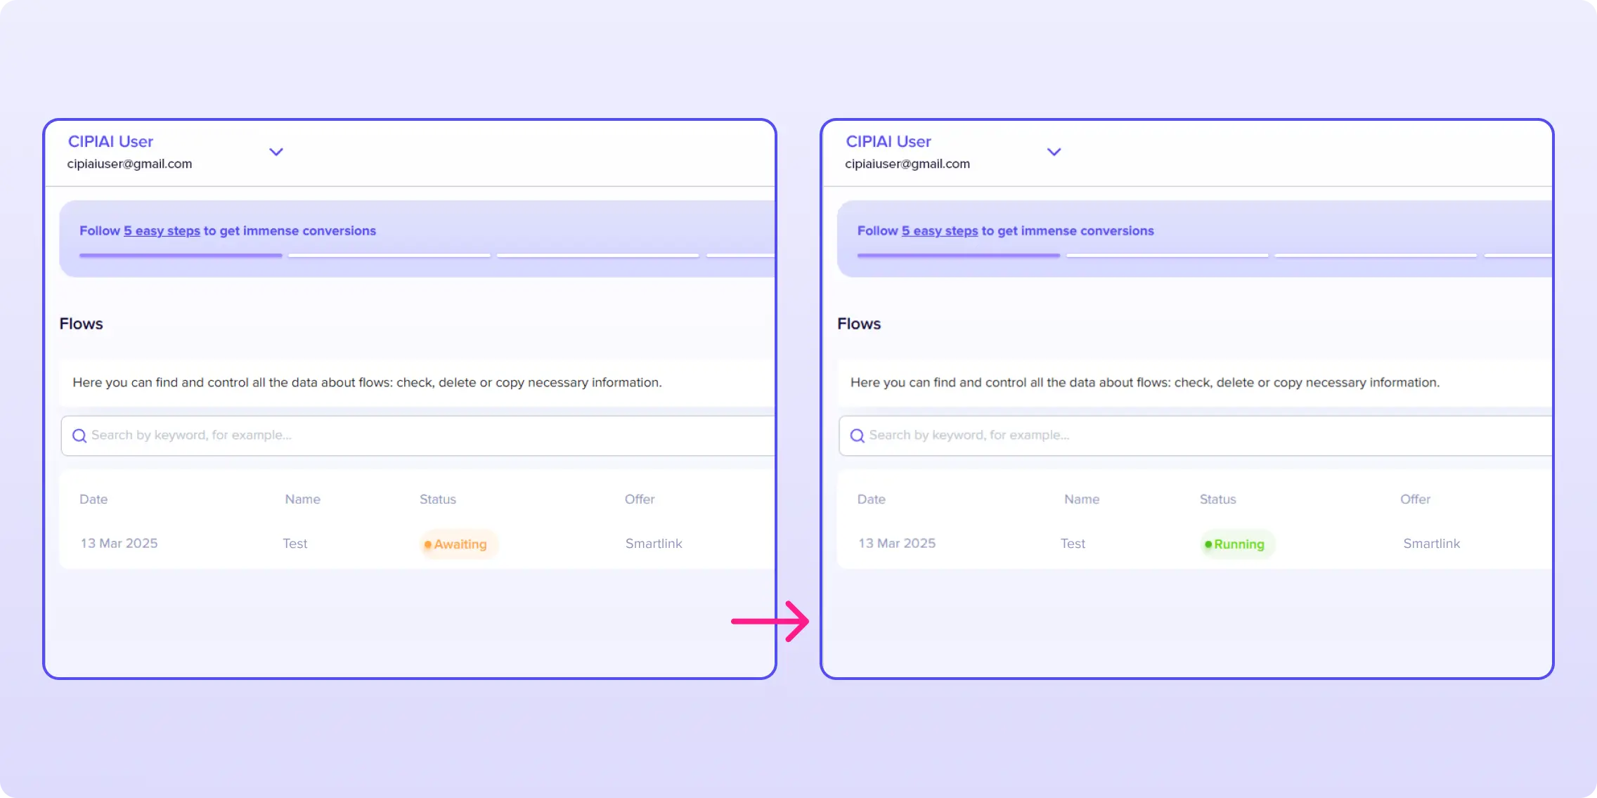1597x798 pixels.
Task: Click the 'Flows' heading in the left panel
Action: (81, 324)
